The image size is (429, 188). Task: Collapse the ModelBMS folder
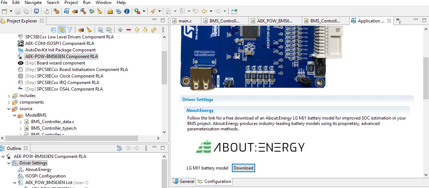pyautogui.click(x=15, y=116)
